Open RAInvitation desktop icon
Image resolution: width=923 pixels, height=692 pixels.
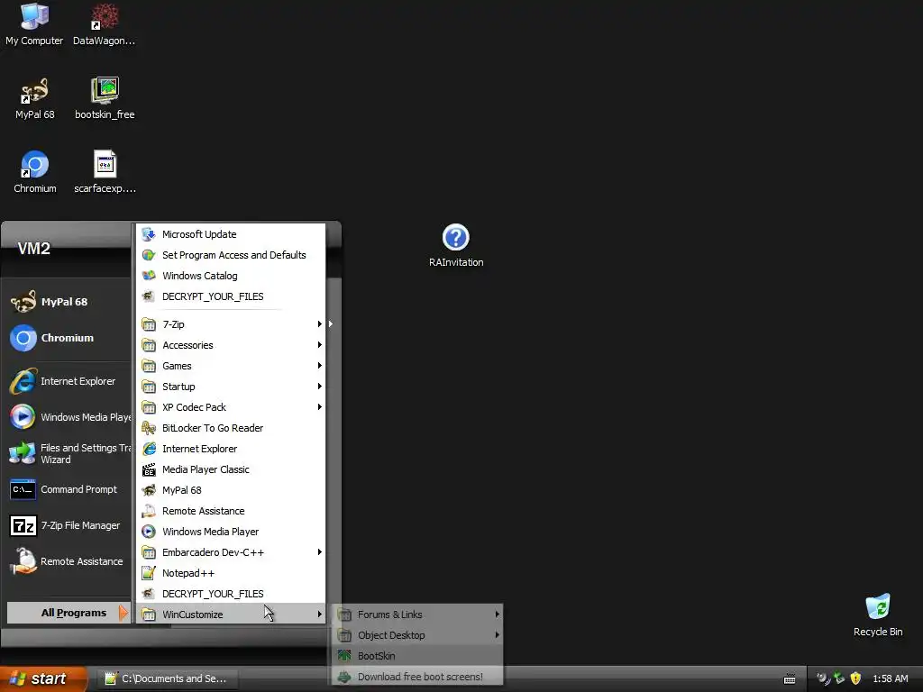pyautogui.click(x=456, y=246)
